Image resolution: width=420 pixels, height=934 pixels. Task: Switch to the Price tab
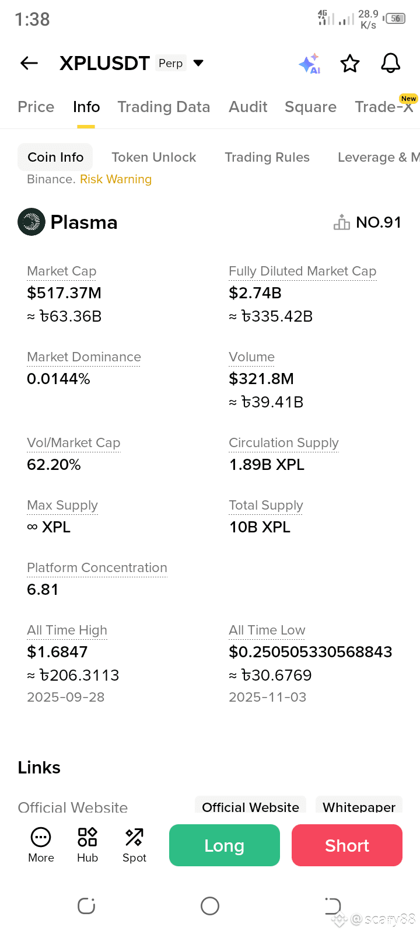[x=36, y=107]
